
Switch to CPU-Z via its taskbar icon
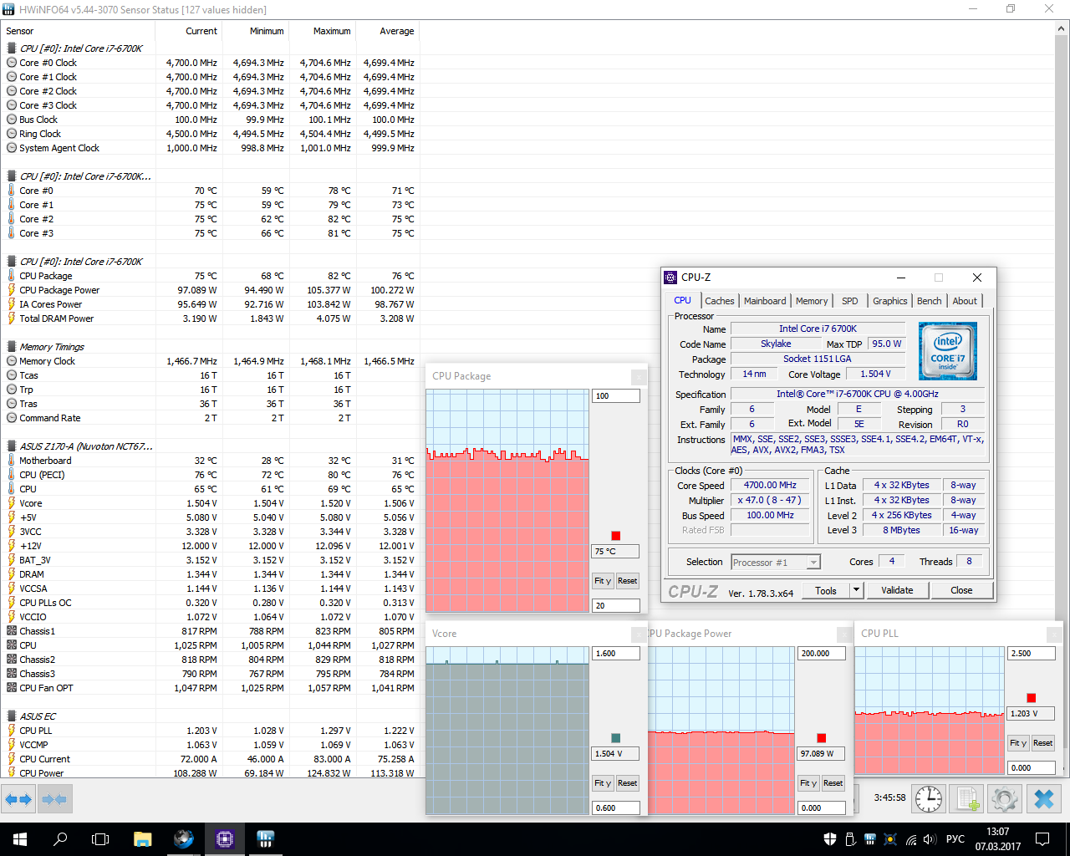[225, 839]
